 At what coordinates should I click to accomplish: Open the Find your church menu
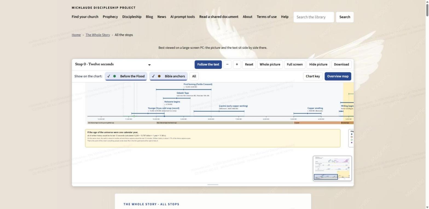point(85,17)
